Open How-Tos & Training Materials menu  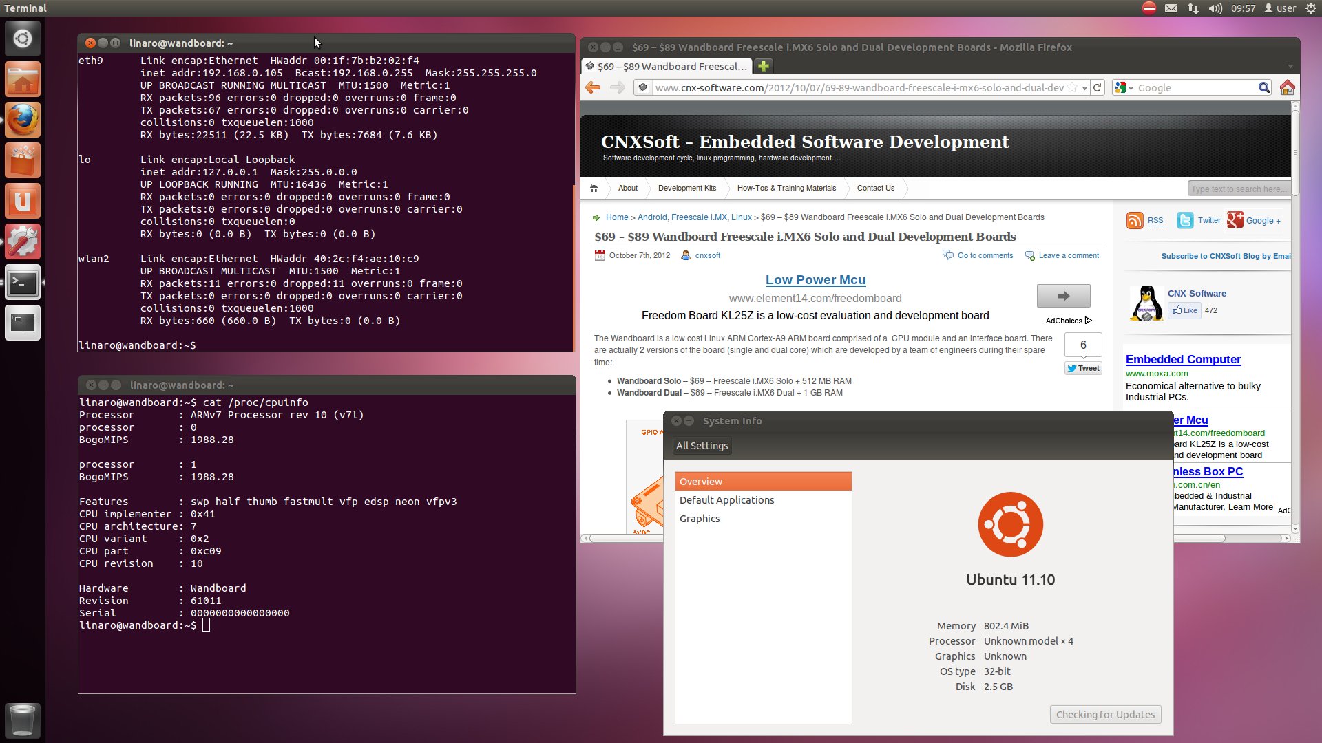tap(786, 188)
